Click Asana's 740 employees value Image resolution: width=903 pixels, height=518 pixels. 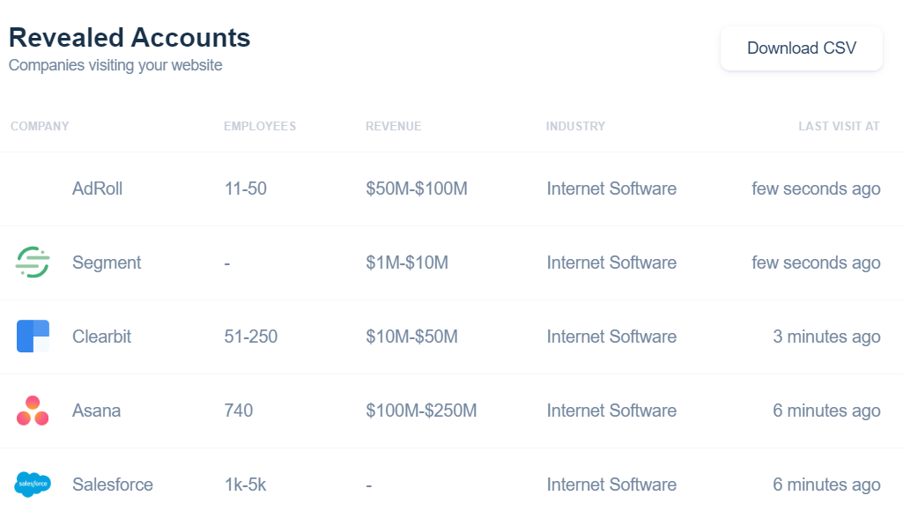click(239, 411)
